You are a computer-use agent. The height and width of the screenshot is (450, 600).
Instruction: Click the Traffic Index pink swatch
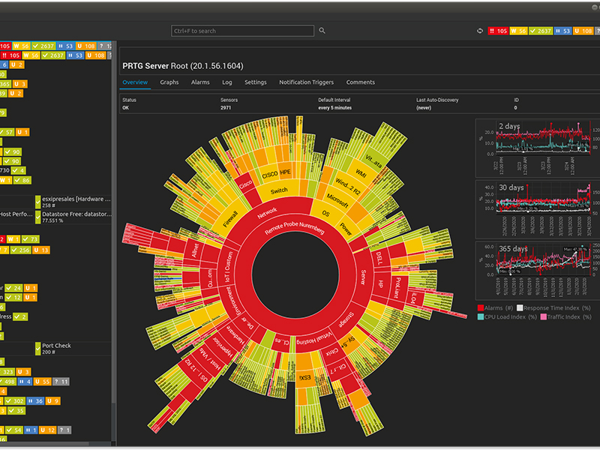[x=543, y=317]
